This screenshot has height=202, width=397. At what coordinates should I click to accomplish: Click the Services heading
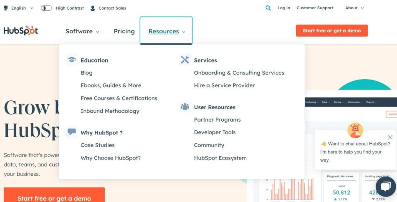coord(205,60)
